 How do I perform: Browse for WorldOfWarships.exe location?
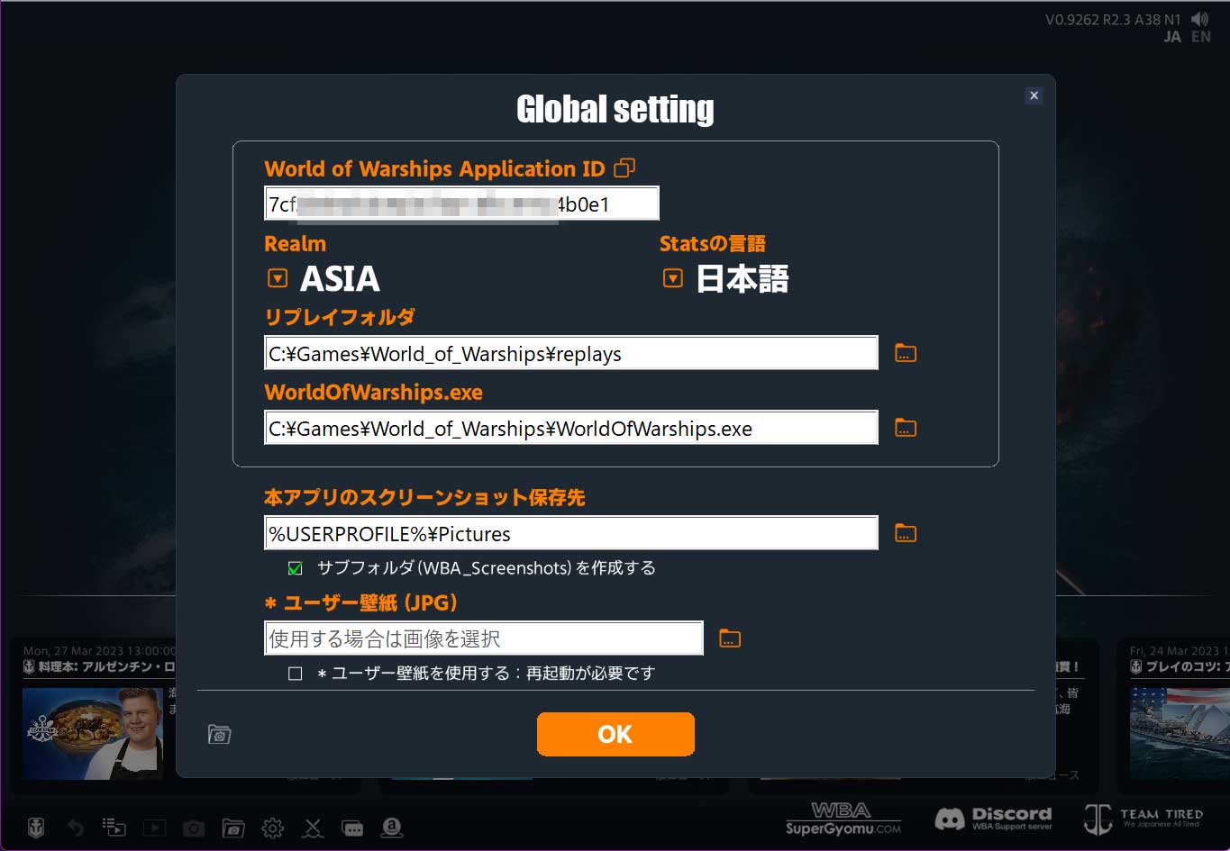[x=906, y=428]
